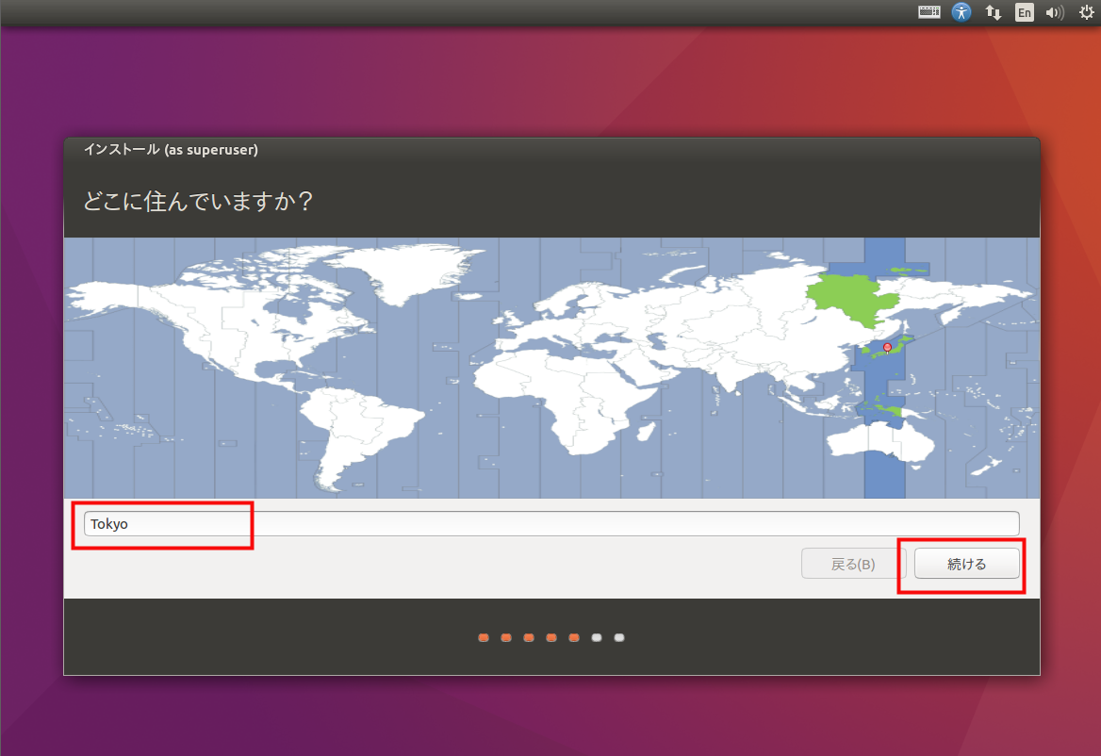Click the どこに住んでいますか？ heading
This screenshot has width=1101, height=756.
tap(198, 202)
